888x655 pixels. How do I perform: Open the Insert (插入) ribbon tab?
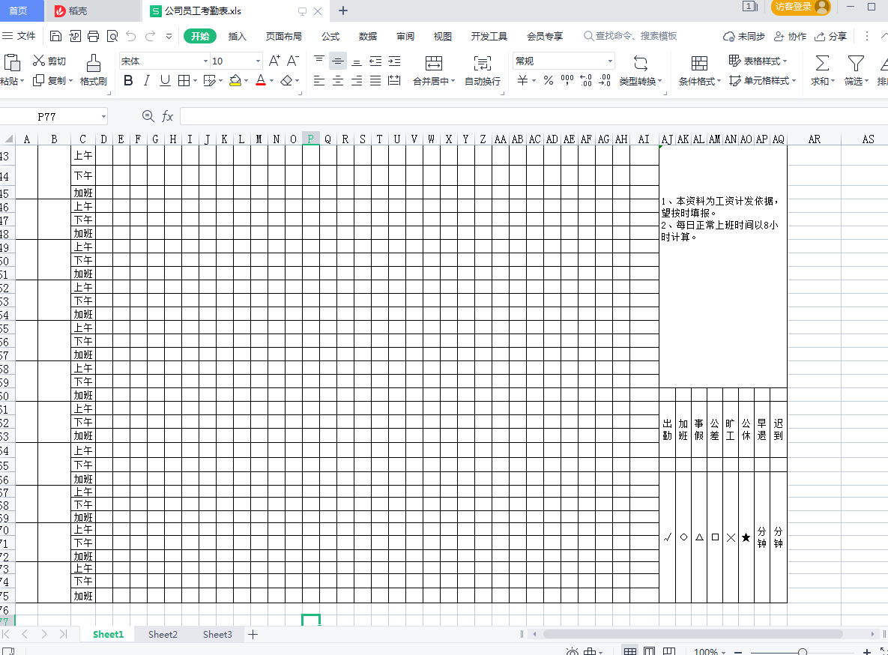click(x=237, y=36)
